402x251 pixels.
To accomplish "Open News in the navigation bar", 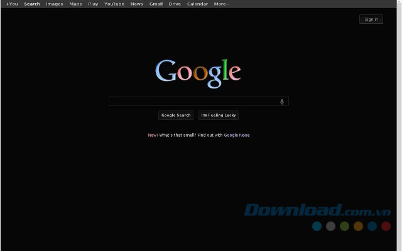I will point(136,4).
